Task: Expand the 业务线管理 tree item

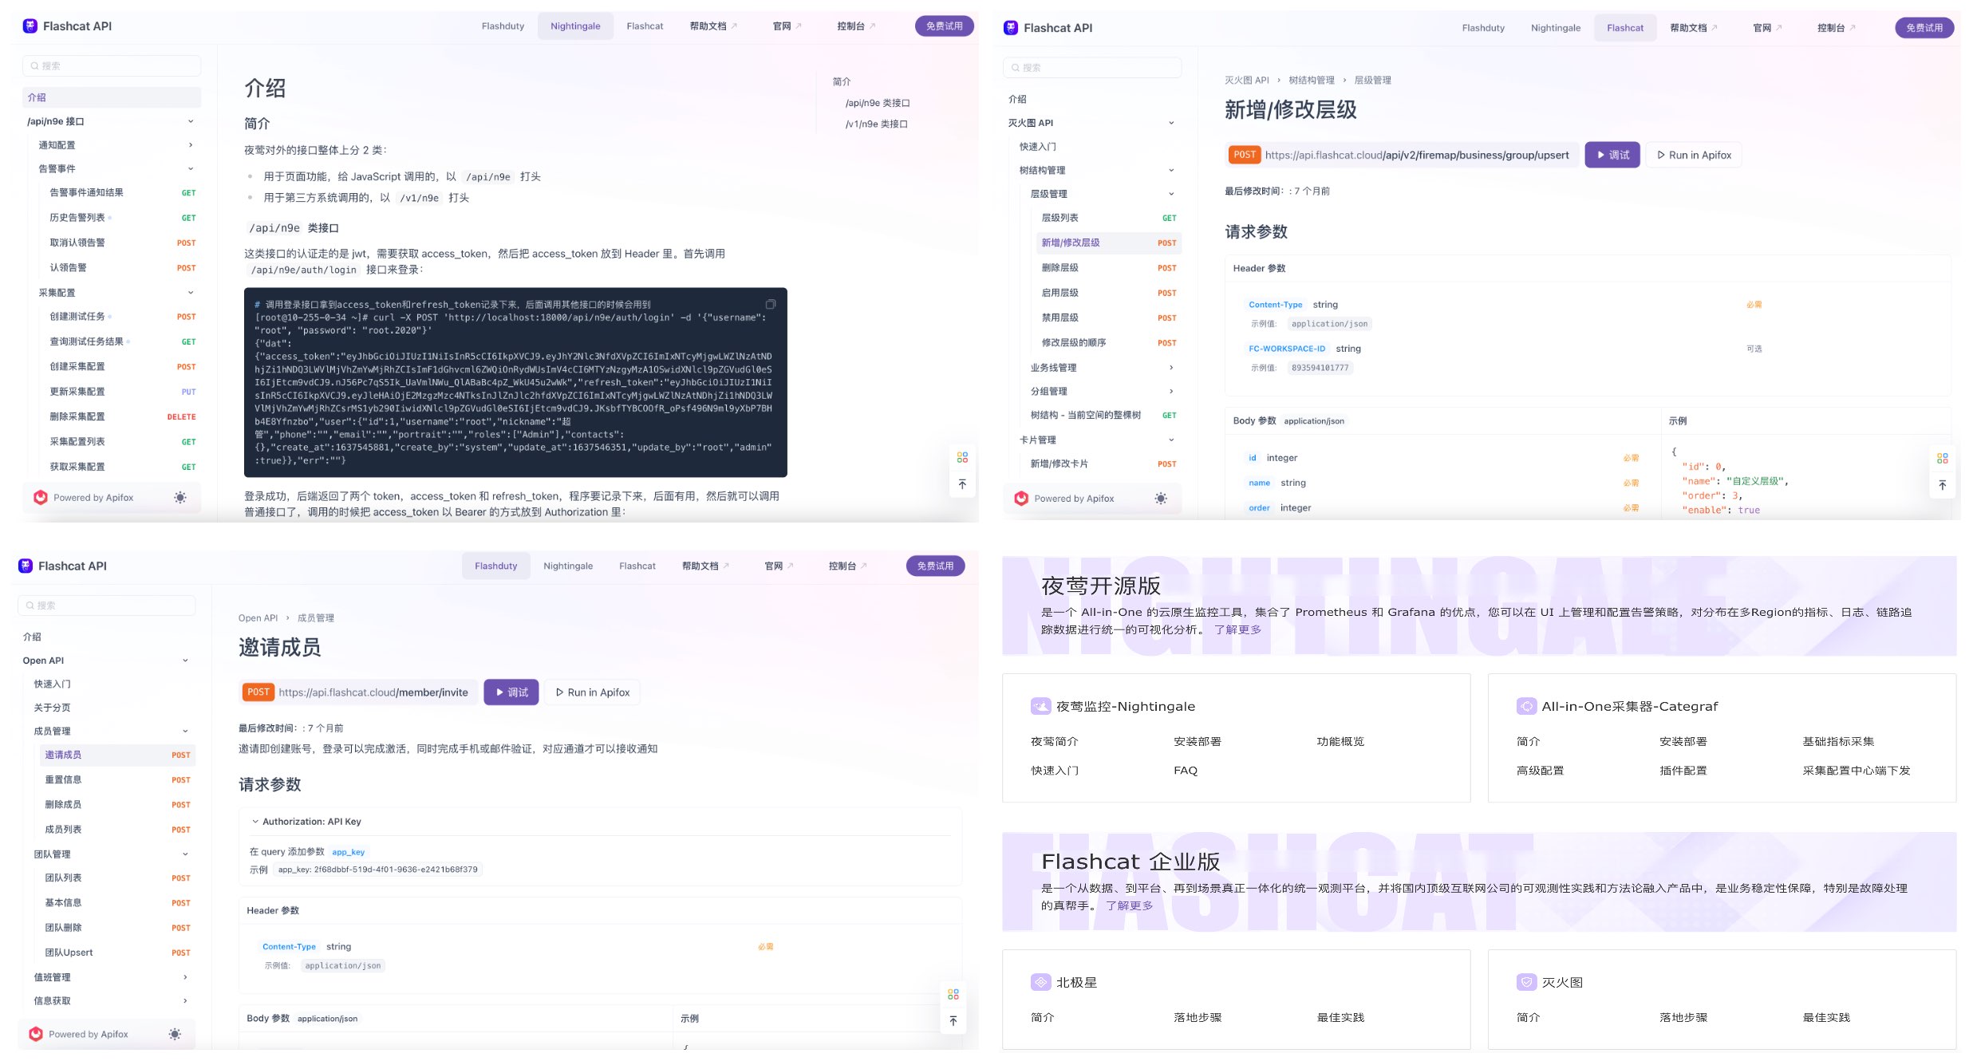Action: click(x=1170, y=368)
